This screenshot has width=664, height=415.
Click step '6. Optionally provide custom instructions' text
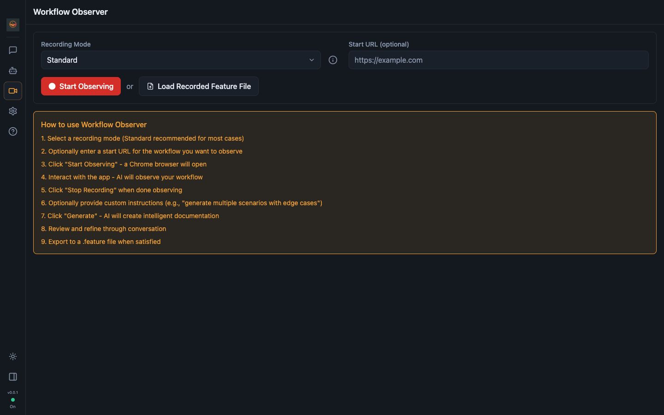point(182,203)
